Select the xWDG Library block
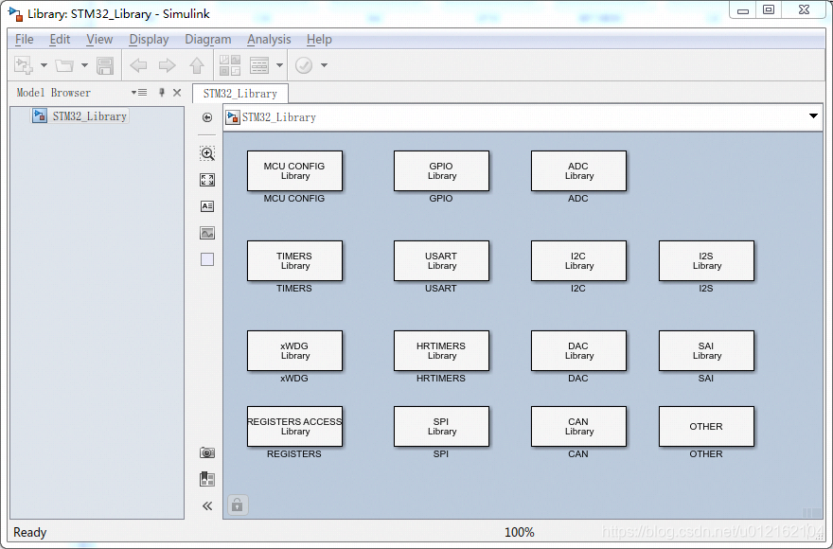The width and height of the screenshot is (833, 549). click(294, 350)
